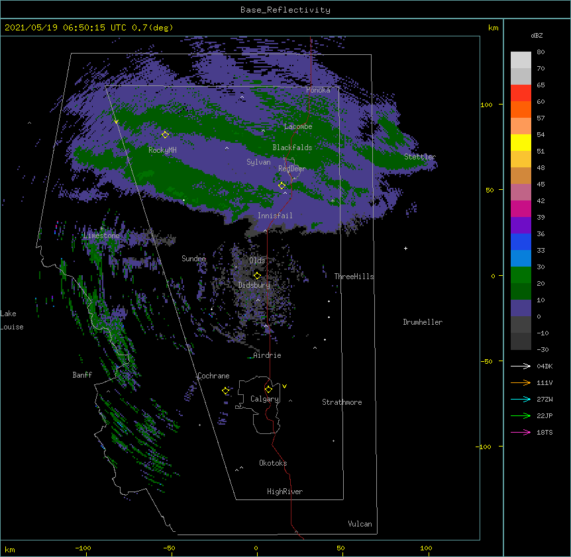
Task: Pick the purple 36-39 dBZ swatch
Action: pos(521,226)
